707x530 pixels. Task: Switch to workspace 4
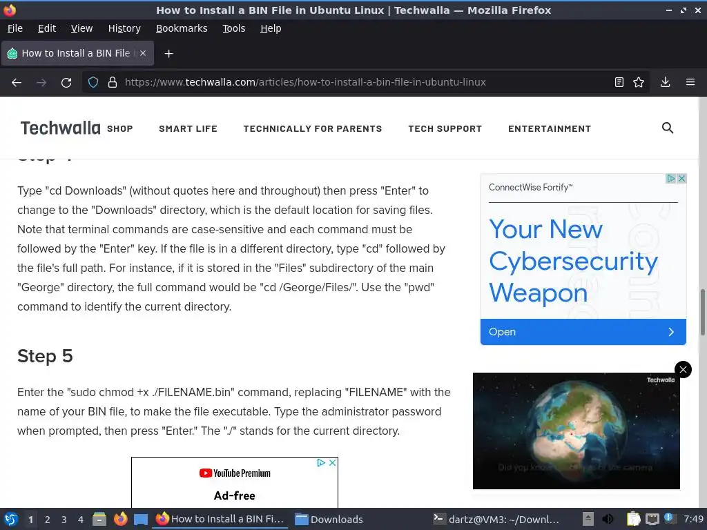click(x=81, y=520)
